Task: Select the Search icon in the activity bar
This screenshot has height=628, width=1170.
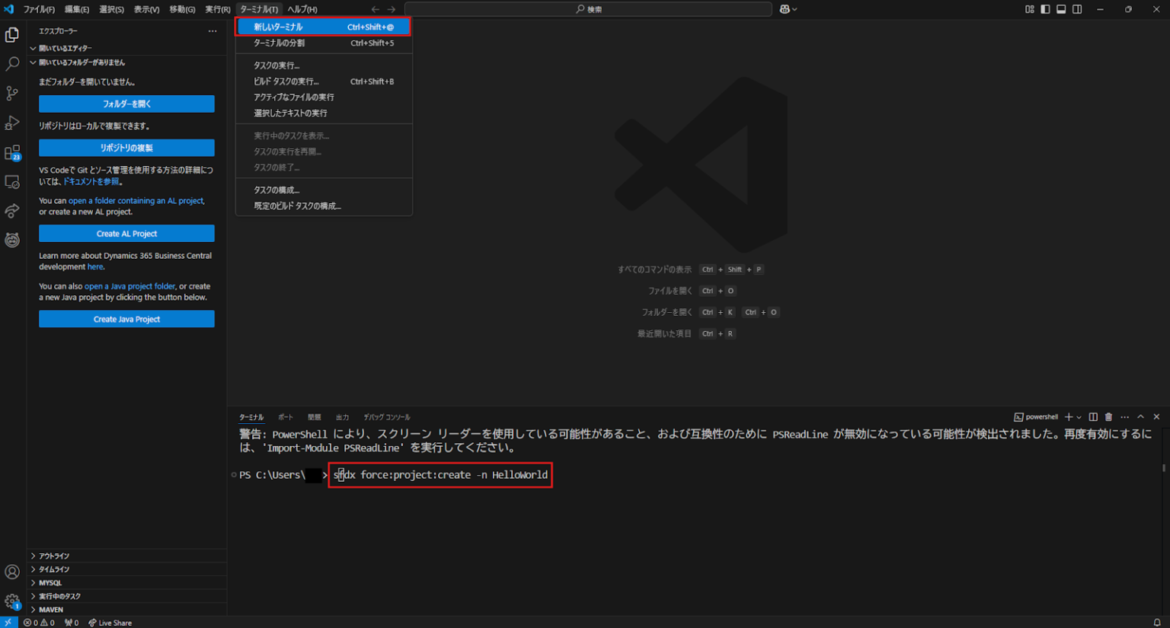Action: click(x=11, y=64)
